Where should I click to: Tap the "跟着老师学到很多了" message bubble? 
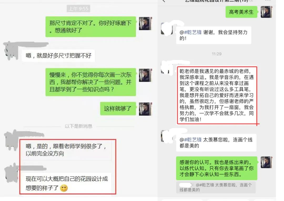(x=66, y=150)
